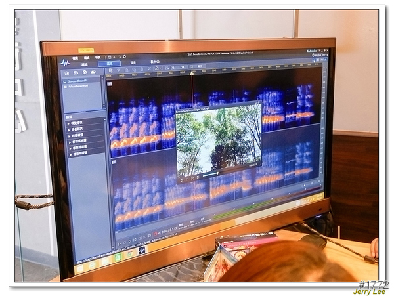The image size is (394, 296).
Task: Switch to the Edit room tab left of Restore
Action: [85, 65]
